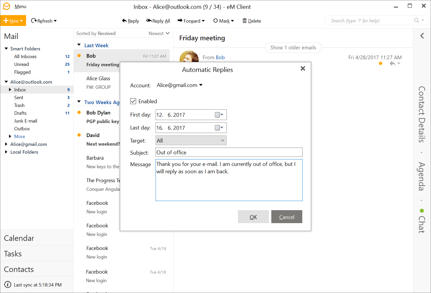
Task: Expand the Inbox folder arrow
Action: 10,90
